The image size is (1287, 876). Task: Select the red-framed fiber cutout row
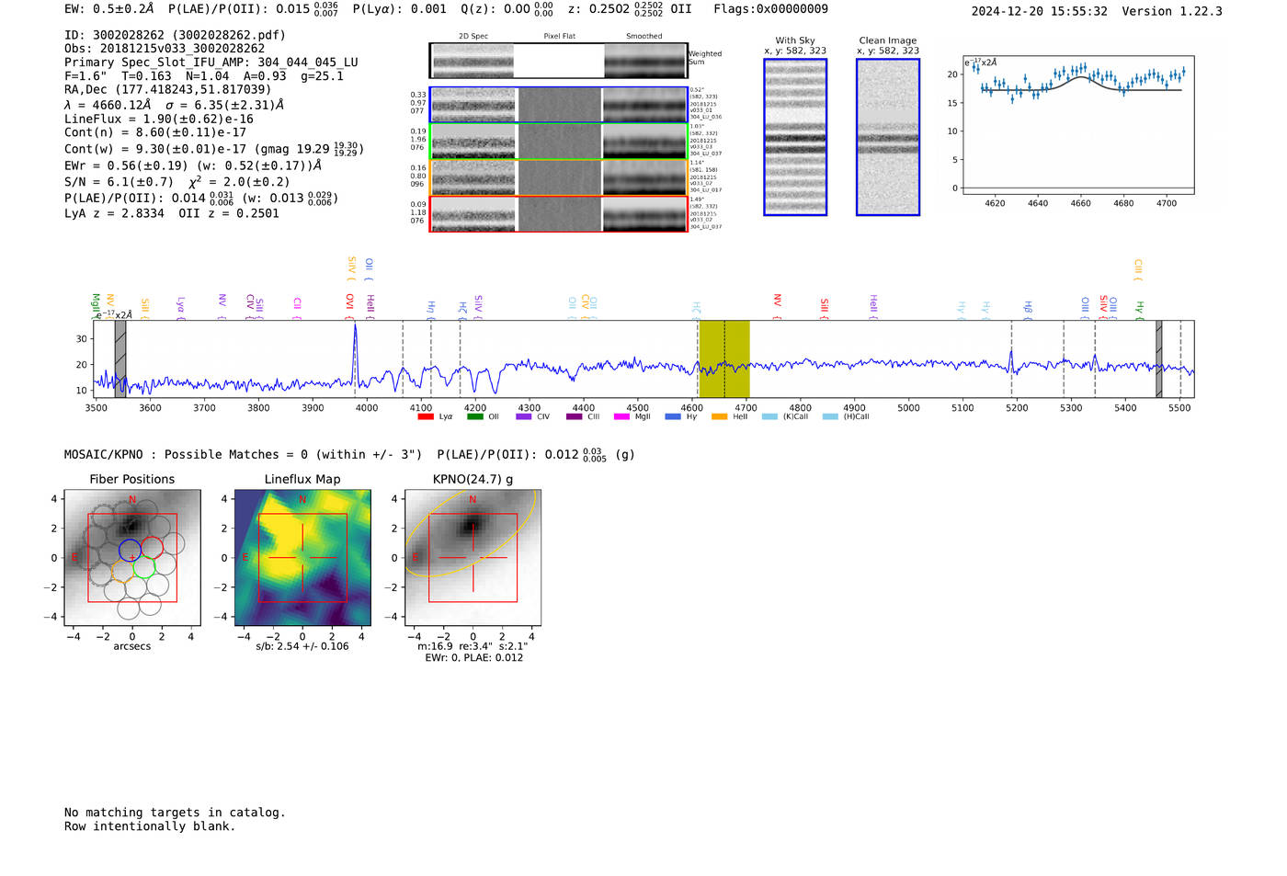point(559,214)
